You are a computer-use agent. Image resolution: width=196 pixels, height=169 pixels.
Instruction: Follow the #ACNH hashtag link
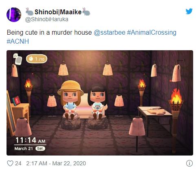click(18, 41)
